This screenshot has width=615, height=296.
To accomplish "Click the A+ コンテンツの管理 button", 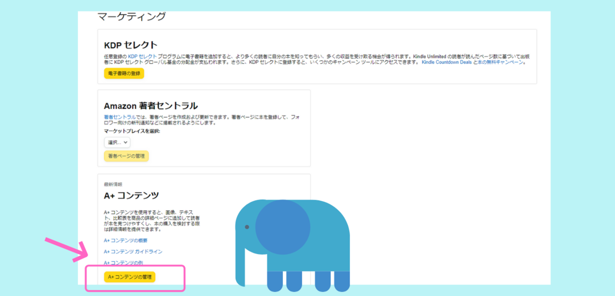I will click(129, 277).
